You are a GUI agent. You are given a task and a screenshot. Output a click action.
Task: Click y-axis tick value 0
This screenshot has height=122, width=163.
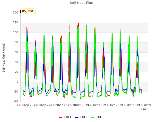[x=17, y=82]
